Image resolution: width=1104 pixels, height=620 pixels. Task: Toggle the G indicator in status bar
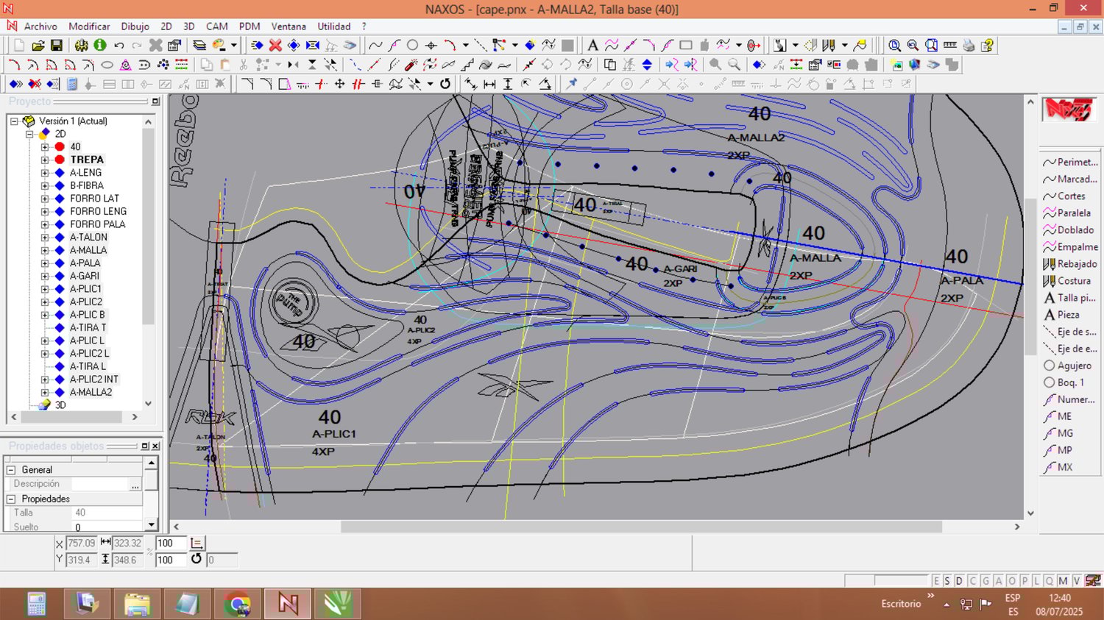(986, 581)
